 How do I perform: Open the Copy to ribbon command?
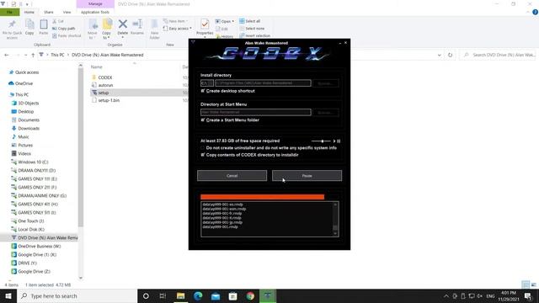tap(107, 29)
